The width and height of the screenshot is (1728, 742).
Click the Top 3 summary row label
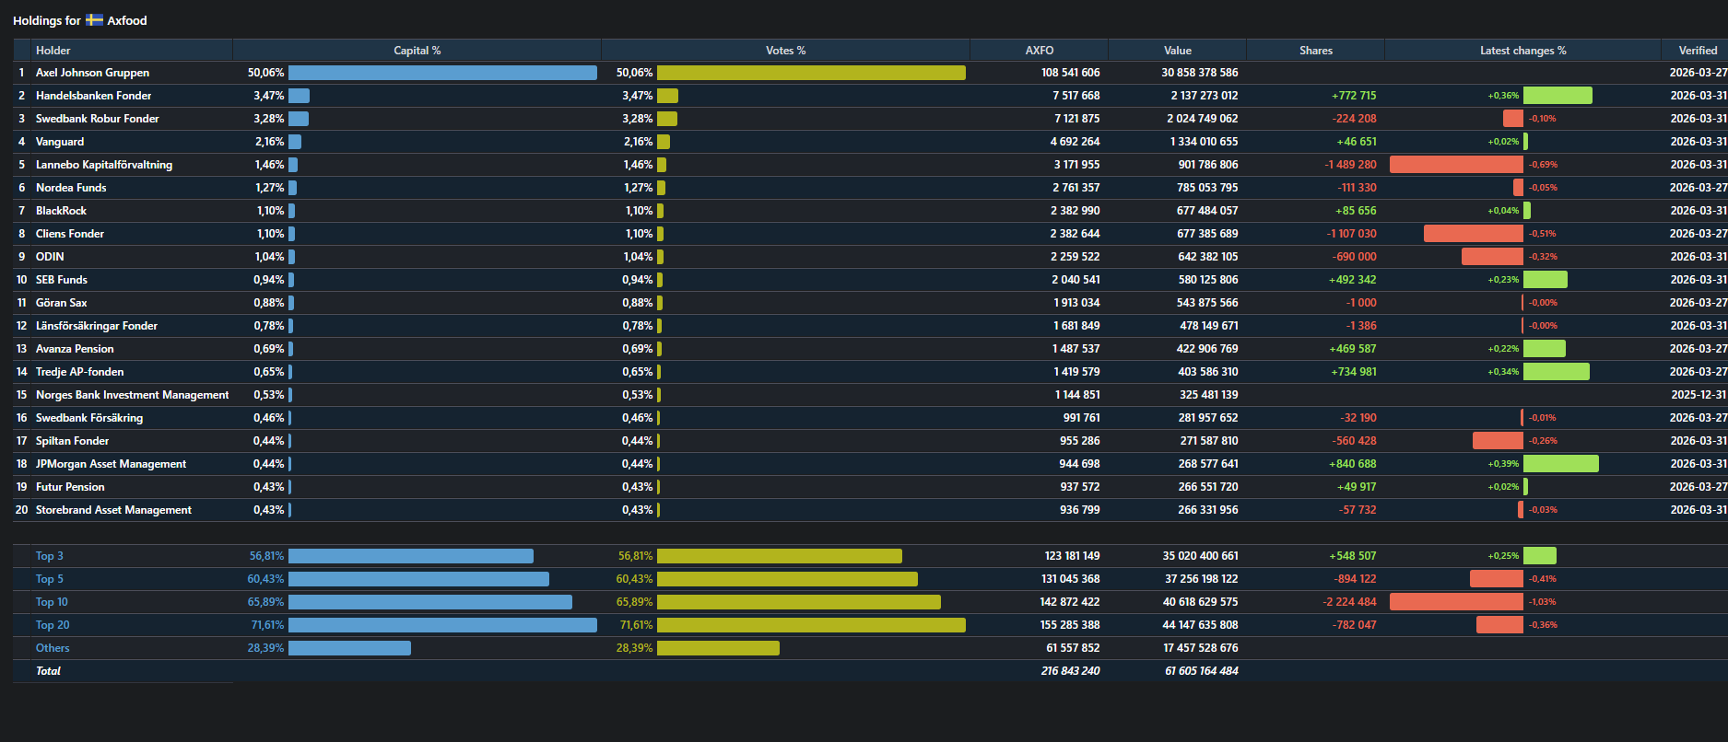tap(50, 556)
